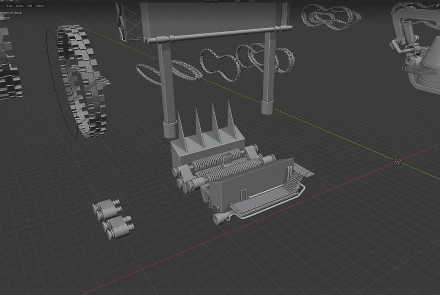Expand the mode dropdown chevron left of View

(1, 6)
